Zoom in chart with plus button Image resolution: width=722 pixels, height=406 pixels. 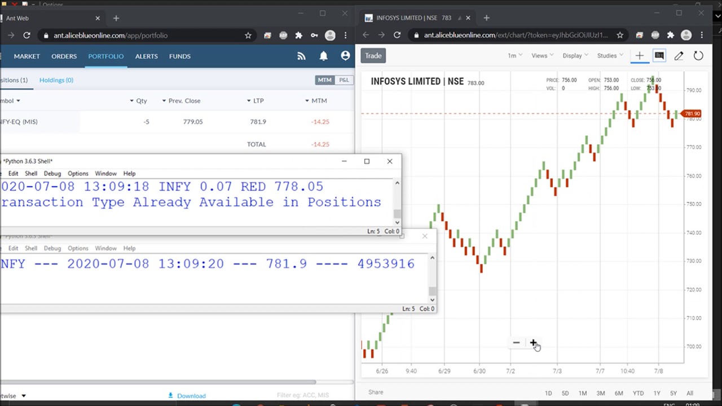pos(533,342)
